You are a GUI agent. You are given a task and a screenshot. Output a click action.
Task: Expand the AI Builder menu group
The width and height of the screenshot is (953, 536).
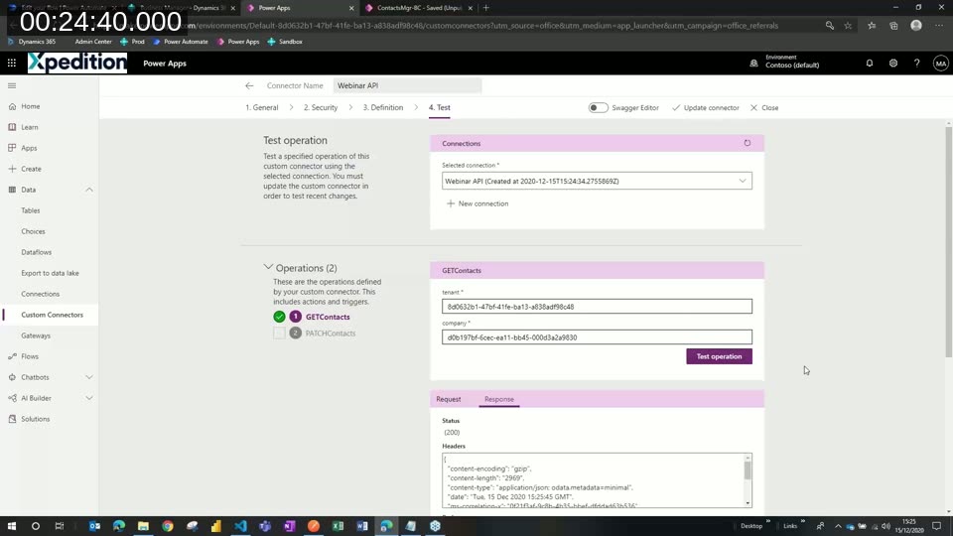(x=89, y=398)
